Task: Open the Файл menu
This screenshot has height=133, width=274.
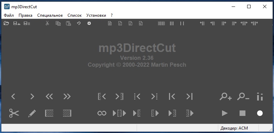Action: 9,15
